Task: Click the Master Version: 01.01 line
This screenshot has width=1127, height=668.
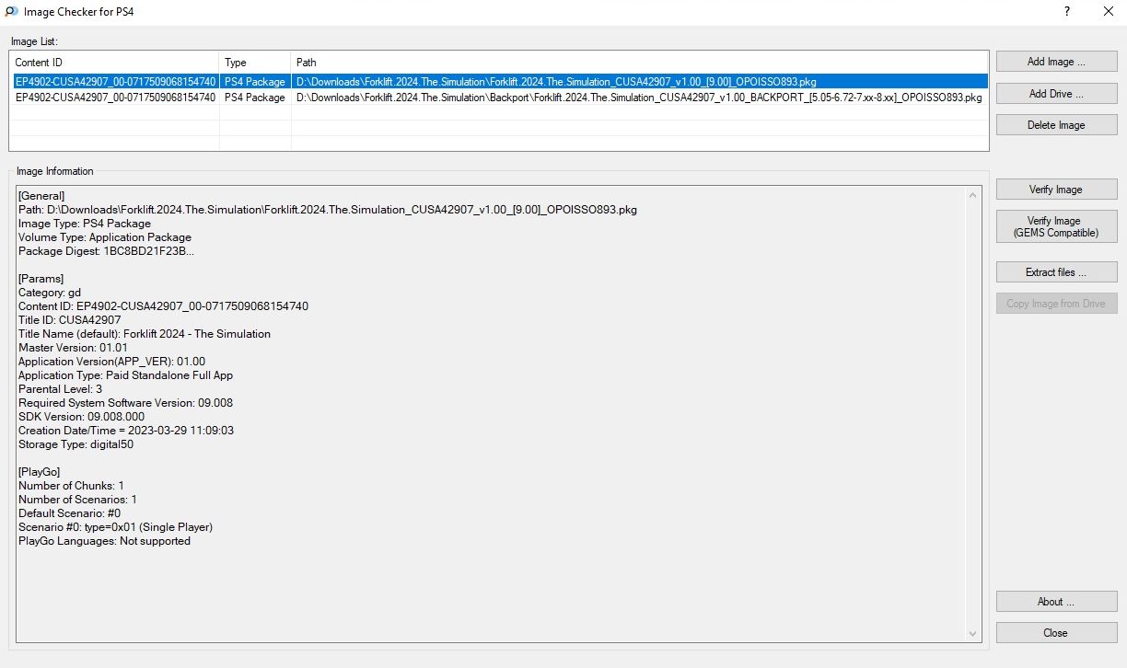Action: click(x=74, y=348)
